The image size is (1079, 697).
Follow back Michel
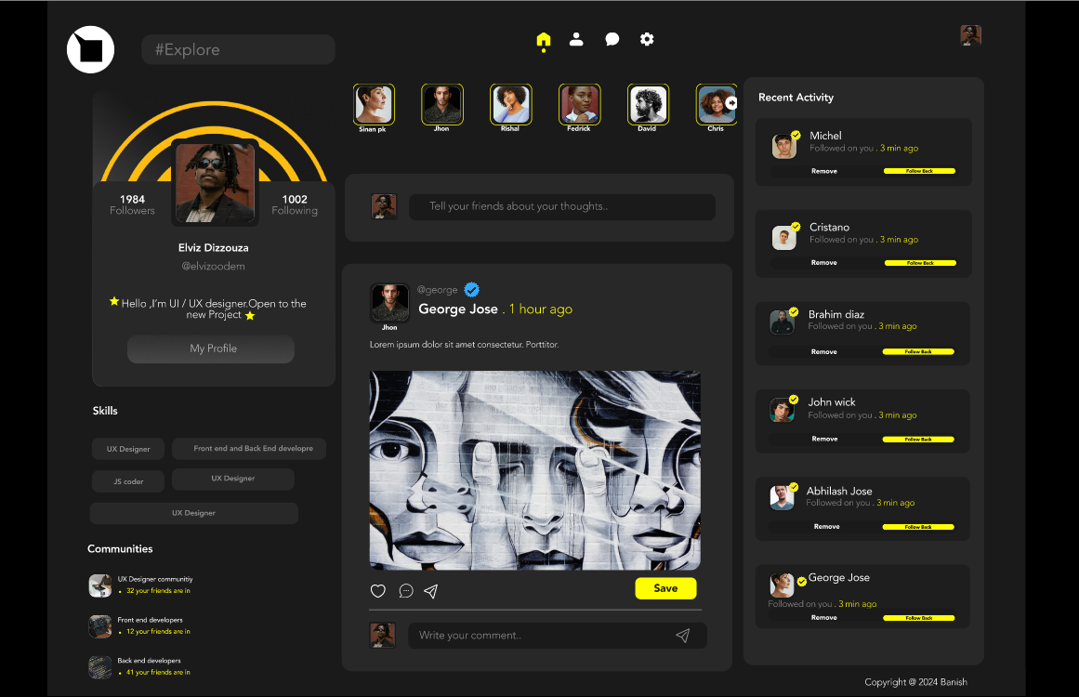tap(918, 171)
